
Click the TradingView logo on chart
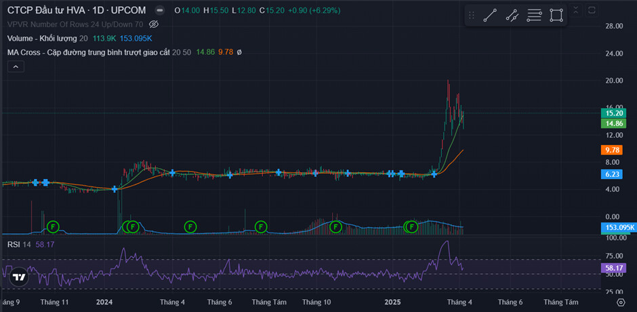pyautogui.click(x=20, y=277)
